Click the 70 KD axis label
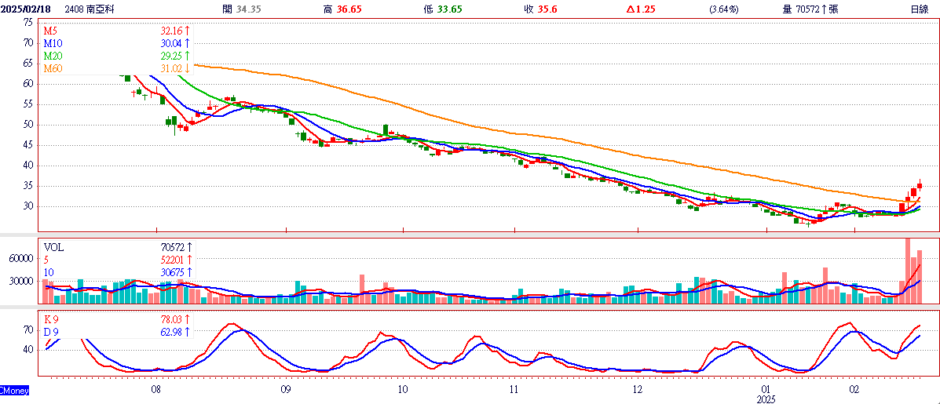This screenshot has height=404, width=940. 29,329
